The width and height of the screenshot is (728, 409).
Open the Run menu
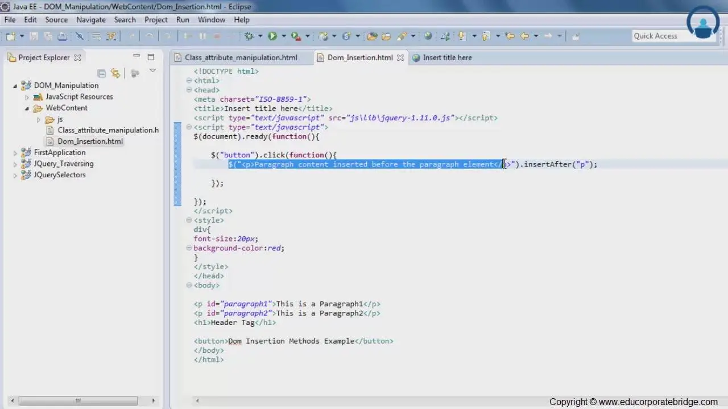183,19
